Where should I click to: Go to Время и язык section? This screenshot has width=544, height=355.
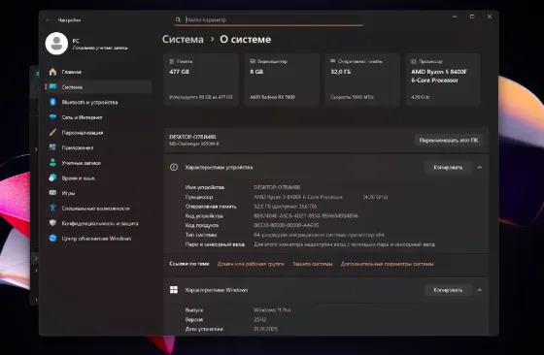point(98,178)
